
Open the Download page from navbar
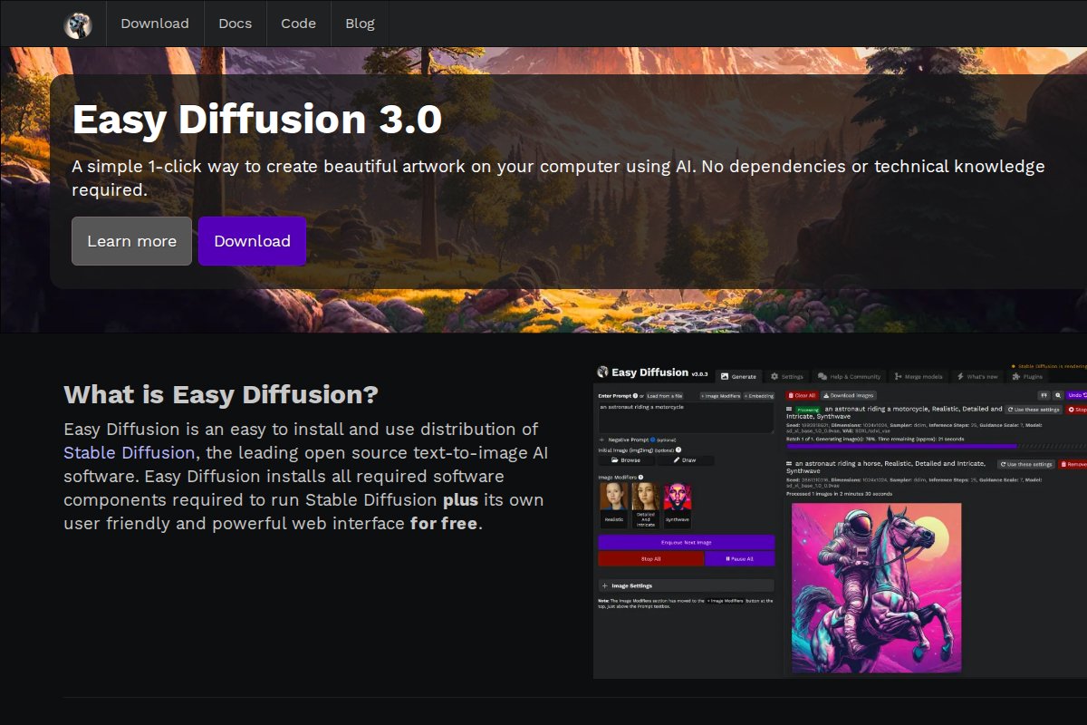[x=155, y=24]
